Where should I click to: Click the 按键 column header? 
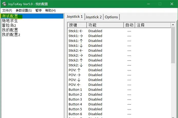coord(77,25)
